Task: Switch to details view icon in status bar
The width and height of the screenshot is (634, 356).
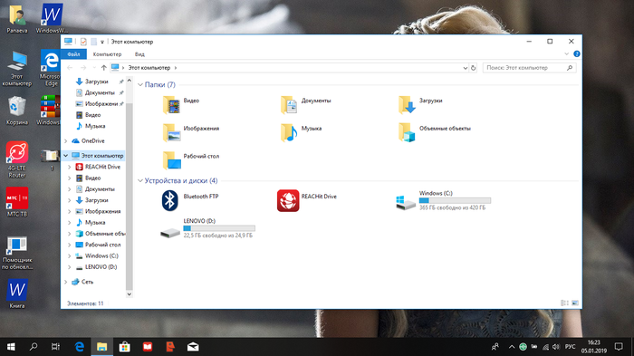Action: (564, 303)
